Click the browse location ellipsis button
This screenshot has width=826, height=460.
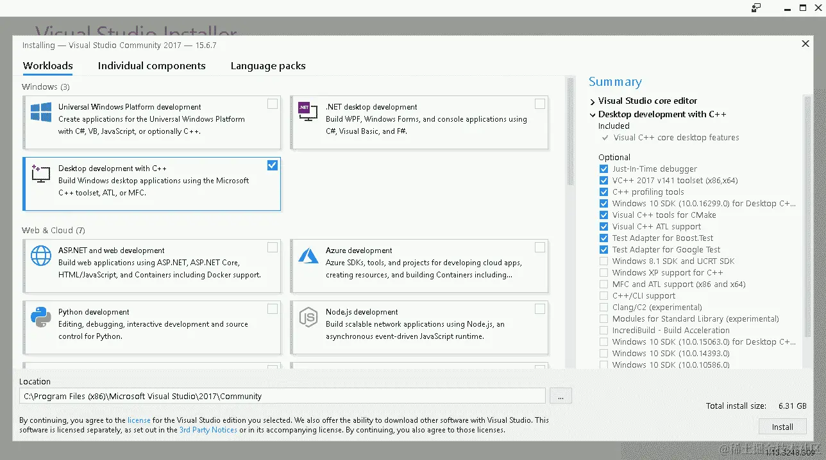click(560, 397)
